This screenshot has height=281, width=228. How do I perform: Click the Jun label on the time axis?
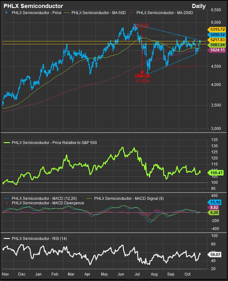pos(121,274)
